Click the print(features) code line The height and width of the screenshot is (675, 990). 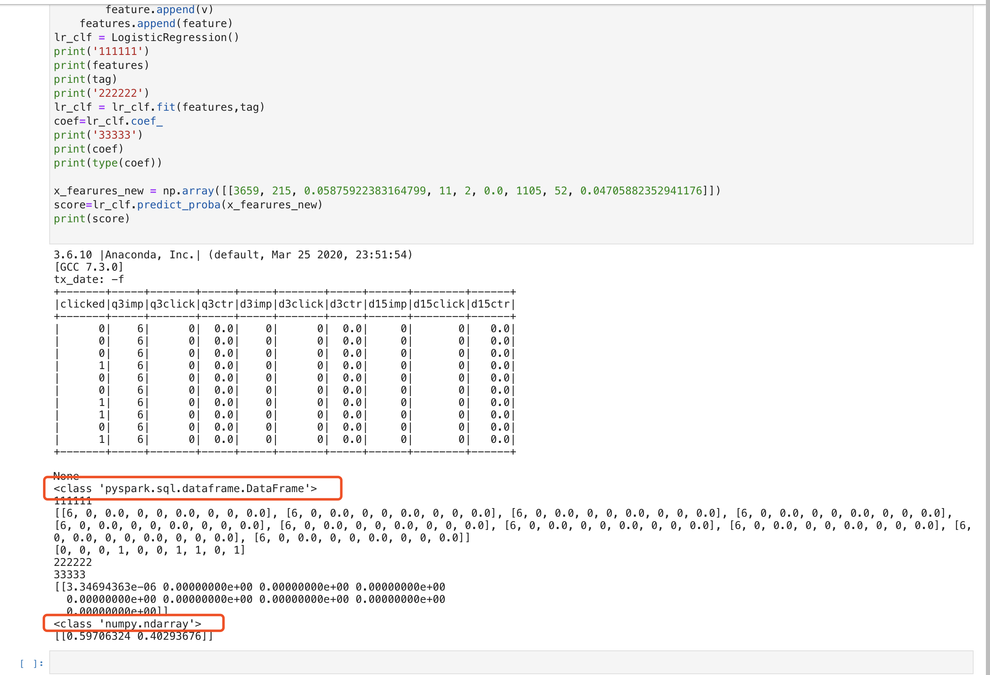101,65
